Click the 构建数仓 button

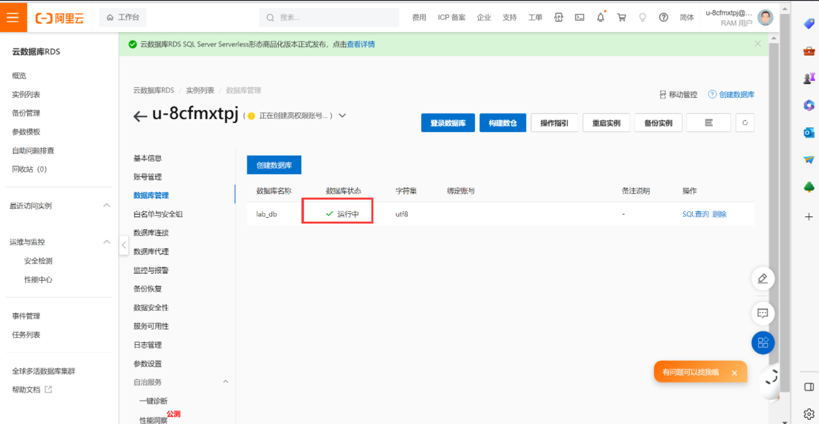tap(503, 123)
